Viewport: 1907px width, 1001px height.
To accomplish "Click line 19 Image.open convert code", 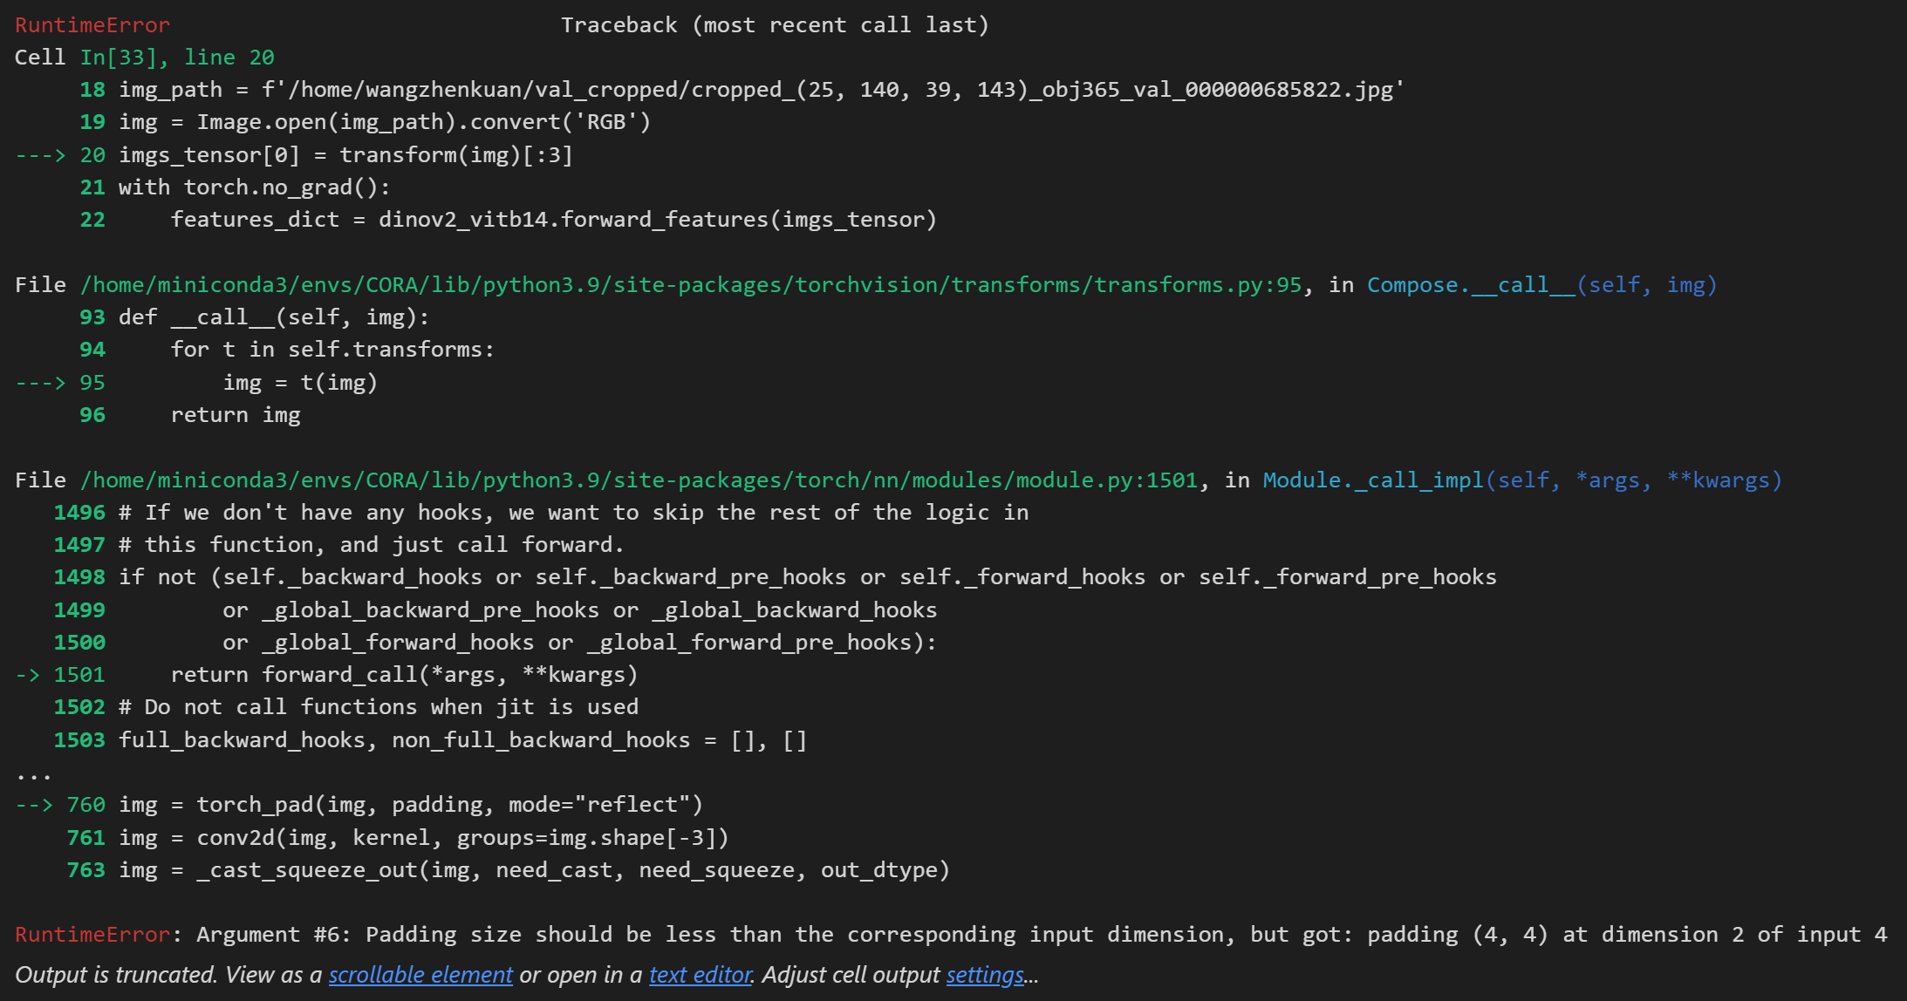I will coord(385,122).
